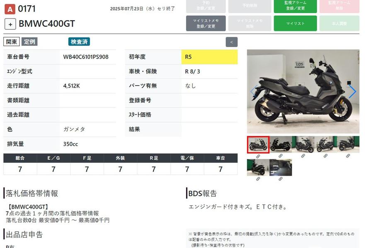This screenshot has width=366, height=248.
Task: Select the fourth motorcycle thumbnail
Action: [325, 145]
